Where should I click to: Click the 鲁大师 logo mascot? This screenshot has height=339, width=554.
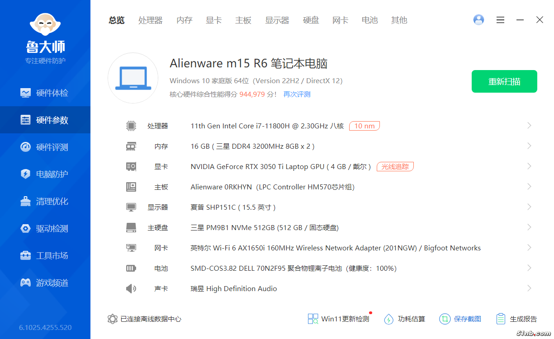tap(45, 24)
